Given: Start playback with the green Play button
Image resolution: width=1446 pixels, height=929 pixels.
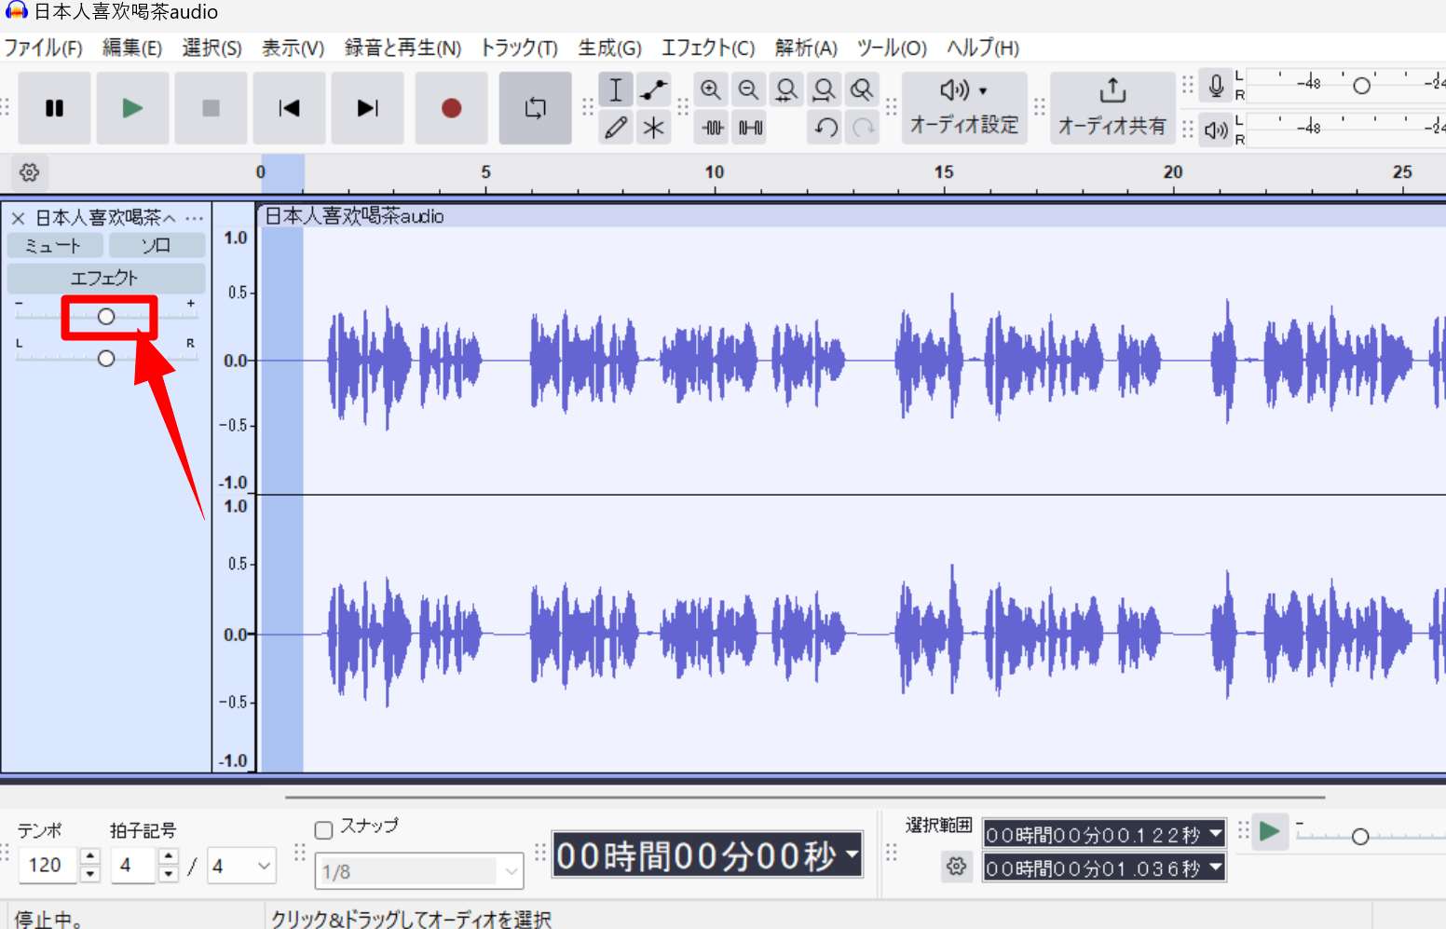Looking at the screenshot, I should point(133,108).
